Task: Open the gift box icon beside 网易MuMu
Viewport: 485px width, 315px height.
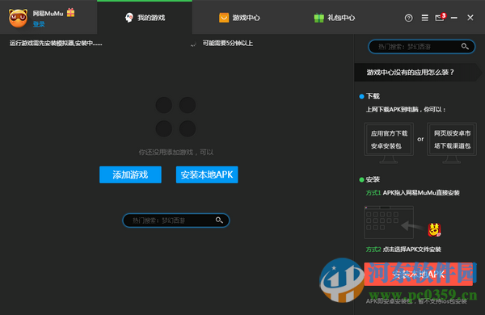Action: coord(71,12)
